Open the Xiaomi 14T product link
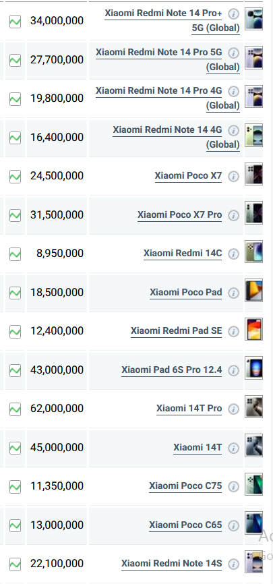This screenshot has height=584, width=273. pos(198,447)
